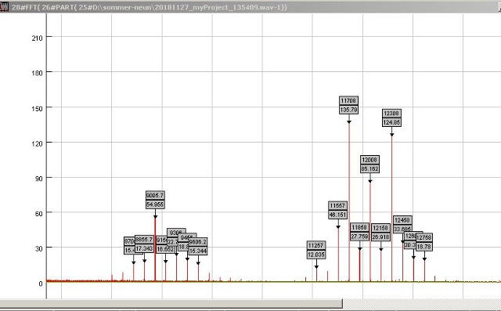Select the peak label 12308 / 124.85
Image resolution: width=501 pixels, height=311 pixels.
(391, 118)
